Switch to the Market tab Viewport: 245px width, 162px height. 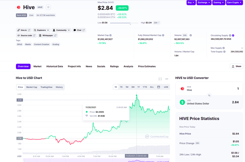pyautogui.click(x=38, y=66)
